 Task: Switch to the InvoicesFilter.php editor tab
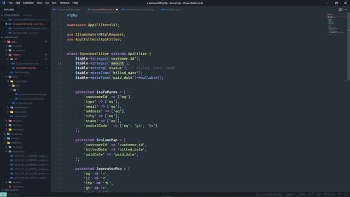tap(102, 10)
